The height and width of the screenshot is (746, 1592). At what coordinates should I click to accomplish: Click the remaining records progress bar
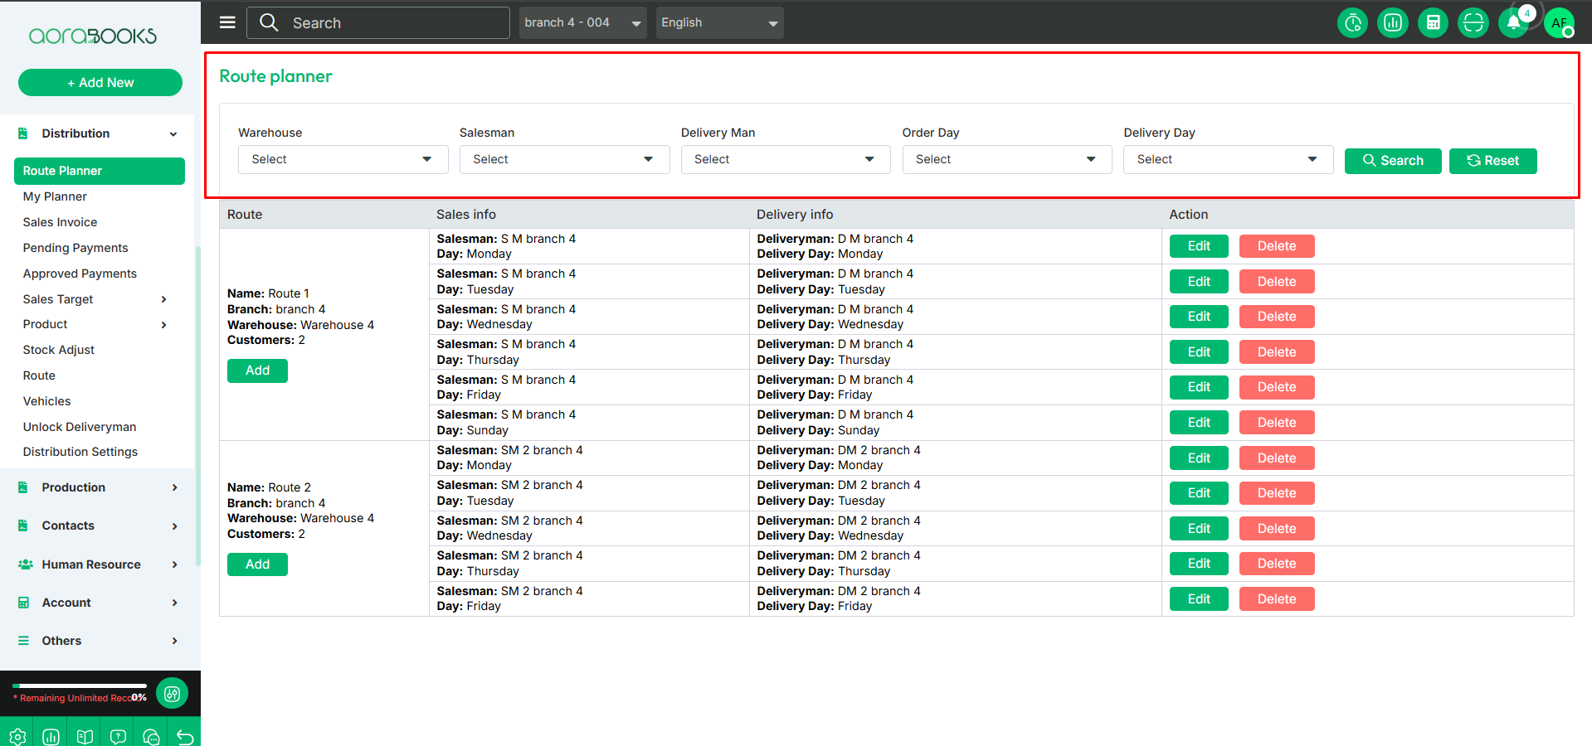pyautogui.click(x=80, y=686)
